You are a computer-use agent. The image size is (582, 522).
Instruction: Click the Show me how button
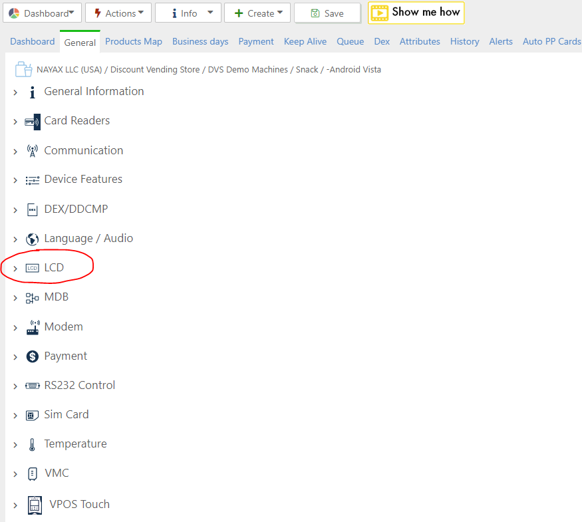click(x=416, y=13)
